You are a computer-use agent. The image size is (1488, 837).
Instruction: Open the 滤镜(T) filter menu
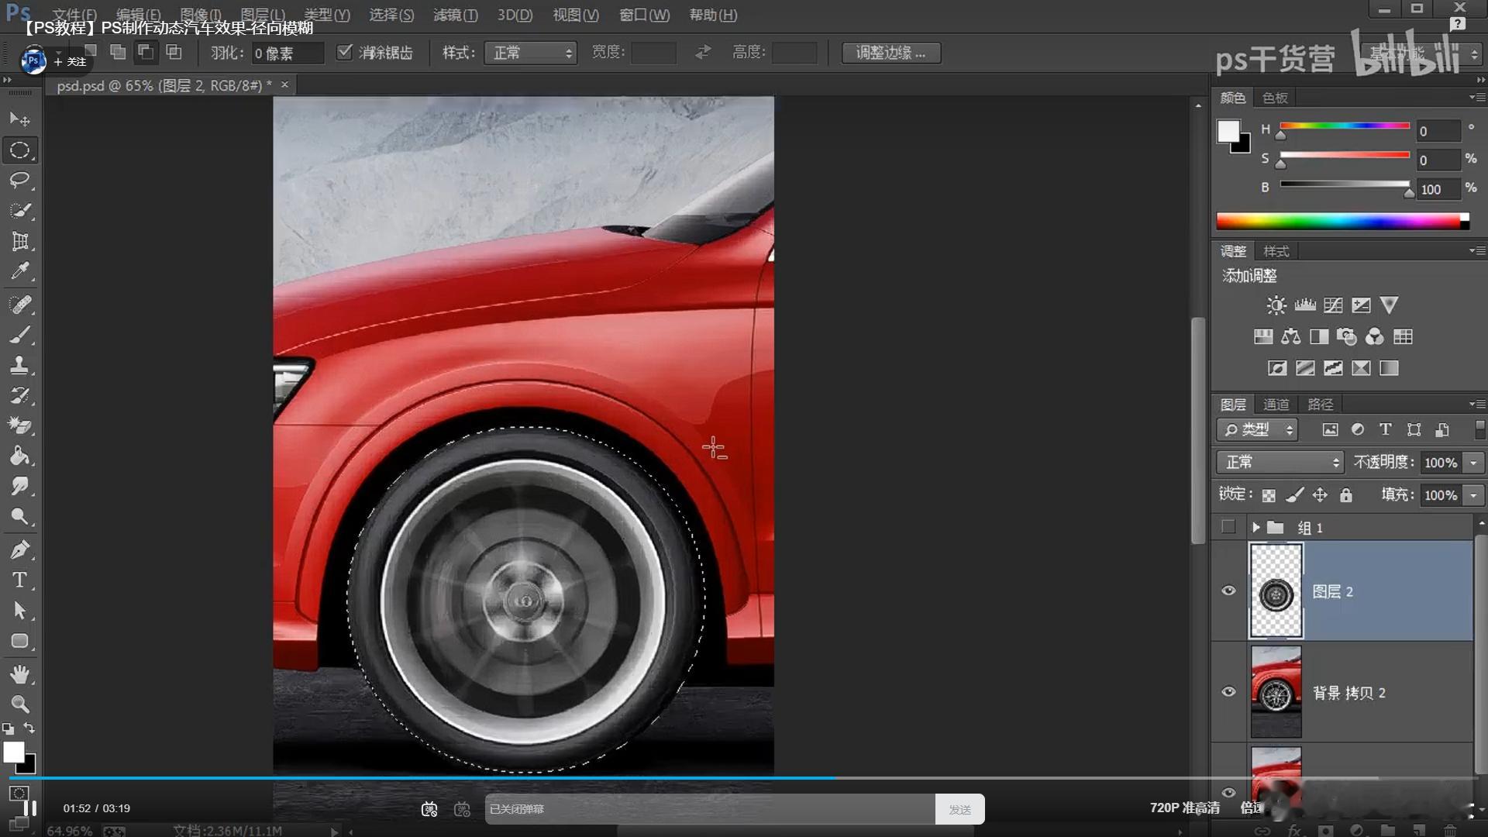coord(455,15)
